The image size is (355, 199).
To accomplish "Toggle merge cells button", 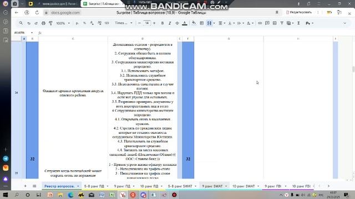I will coord(209,23).
